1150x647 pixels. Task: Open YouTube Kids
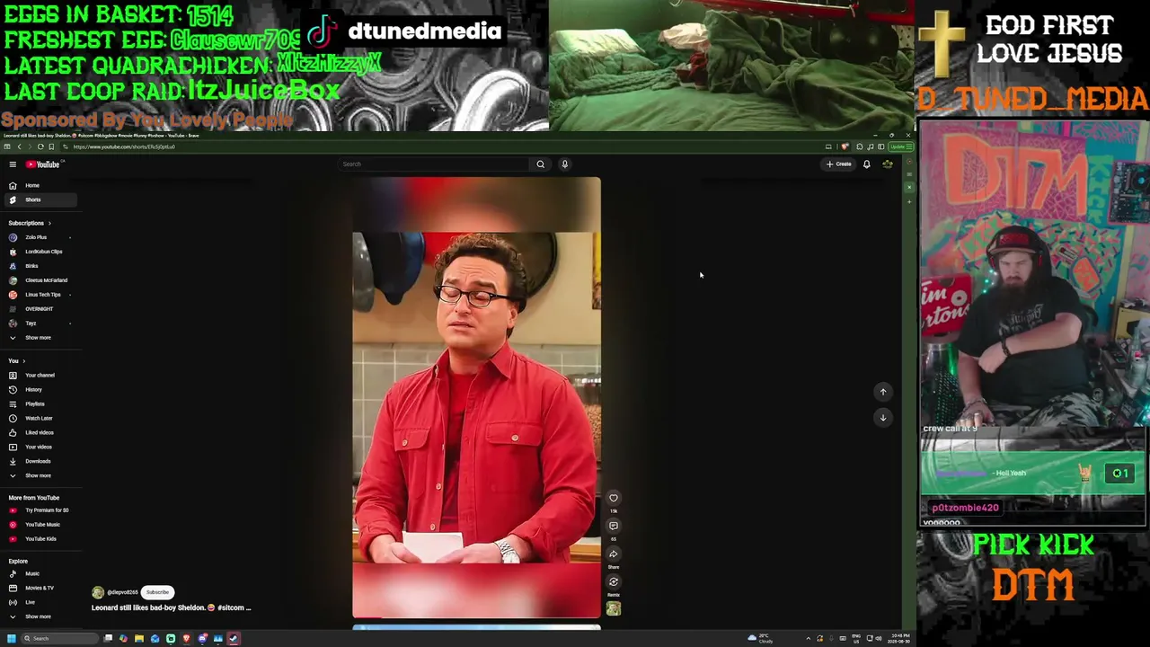(x=40, y=539)
